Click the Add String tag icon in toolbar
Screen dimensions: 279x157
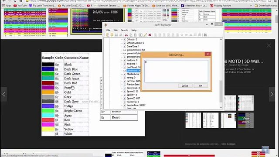tap(191, 35)
